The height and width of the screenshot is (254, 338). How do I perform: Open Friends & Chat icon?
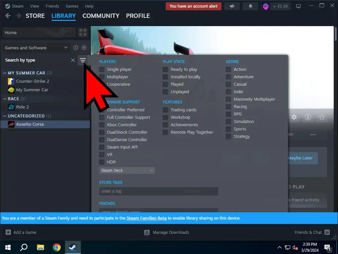327,232
